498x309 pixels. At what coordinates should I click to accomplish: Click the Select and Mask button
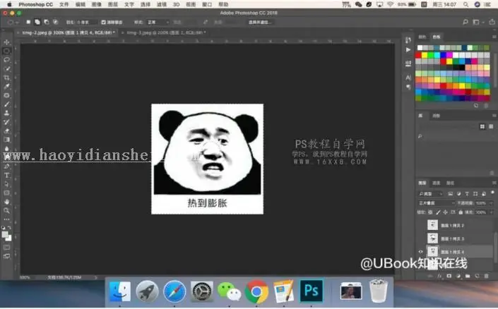point(259,22)
